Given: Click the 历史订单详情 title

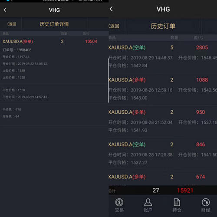Looking at the screenshot, I should tap(54, 24).
